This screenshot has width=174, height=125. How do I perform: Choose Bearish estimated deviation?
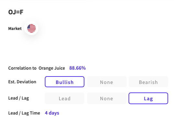click(148, 82)
